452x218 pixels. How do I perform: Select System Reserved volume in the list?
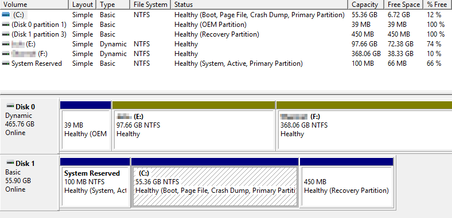click(37, 64)
